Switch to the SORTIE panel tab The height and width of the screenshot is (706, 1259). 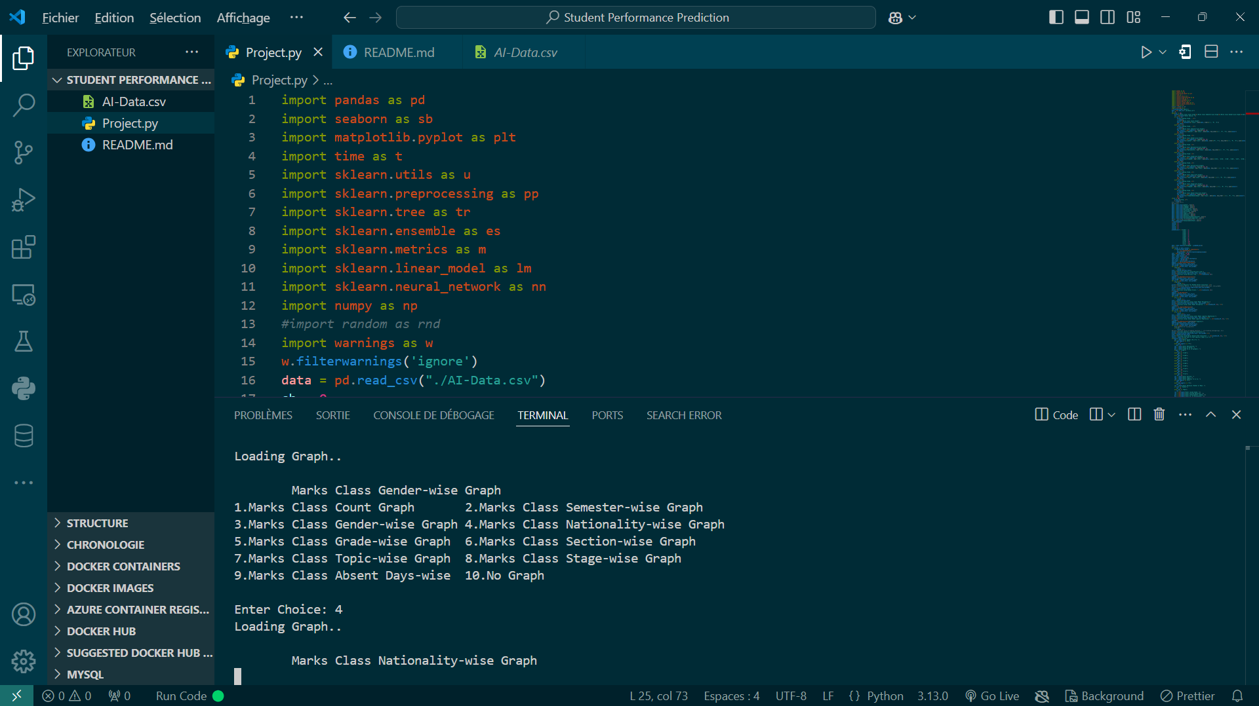click(x=333, y=415)
